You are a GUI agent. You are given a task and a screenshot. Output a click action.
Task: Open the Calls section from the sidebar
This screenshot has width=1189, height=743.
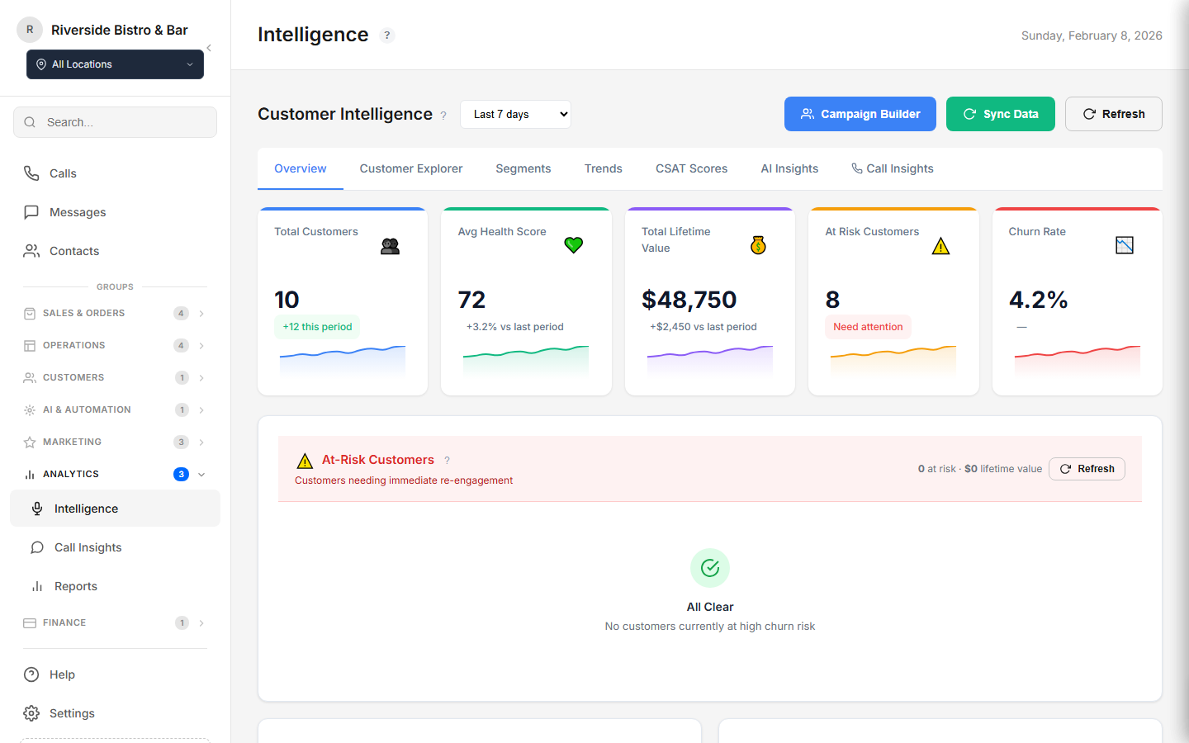pos(31,173)
